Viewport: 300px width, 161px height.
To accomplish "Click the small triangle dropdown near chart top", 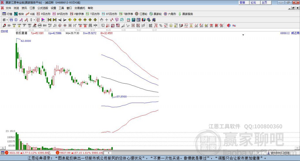I will tap(243, 35).
